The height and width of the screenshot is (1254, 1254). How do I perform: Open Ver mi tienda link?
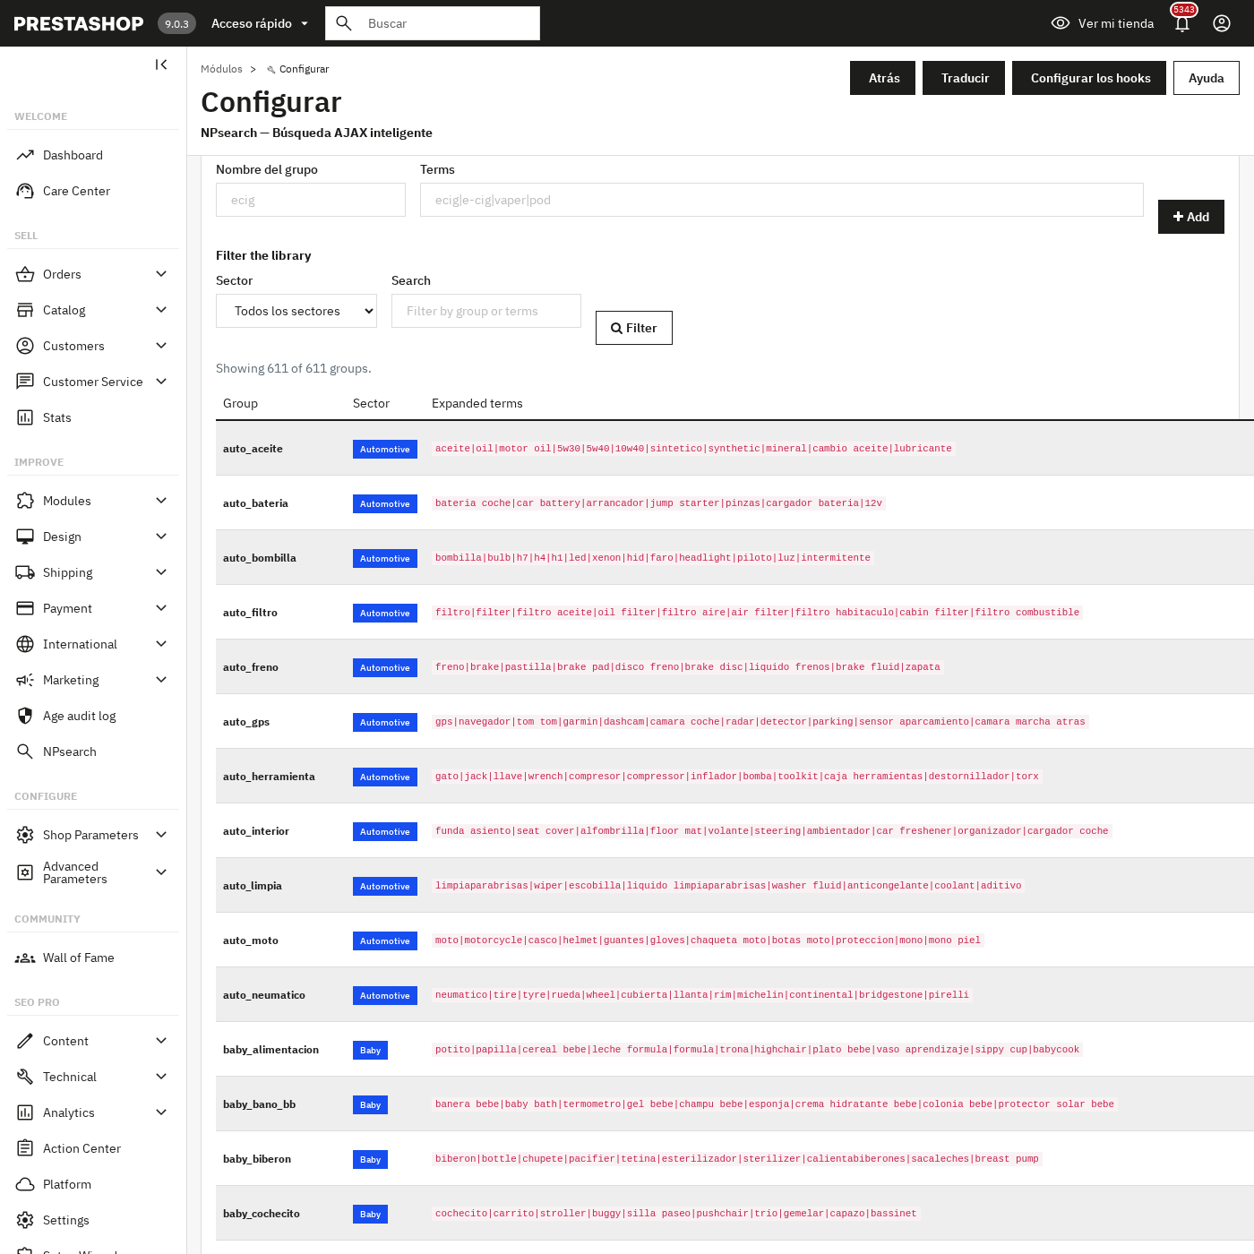(x=1103, y=23)
